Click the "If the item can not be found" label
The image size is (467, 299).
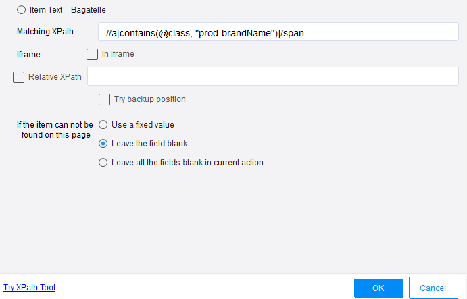pos(55,130)
